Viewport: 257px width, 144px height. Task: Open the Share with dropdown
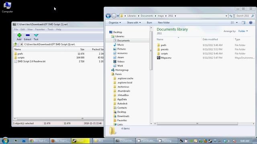[134, 22]
